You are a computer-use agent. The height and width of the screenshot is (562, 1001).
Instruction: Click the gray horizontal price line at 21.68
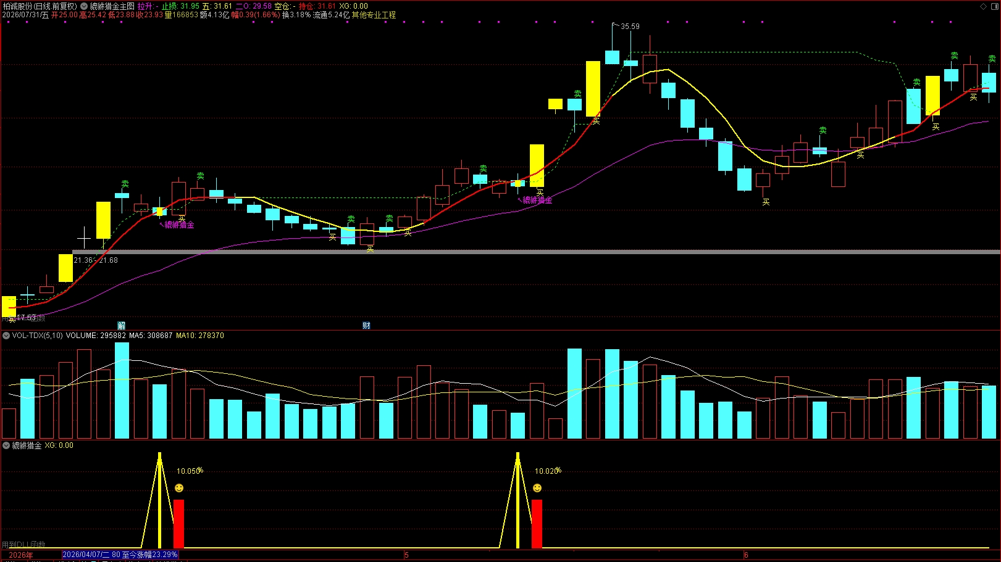point(536,252)
